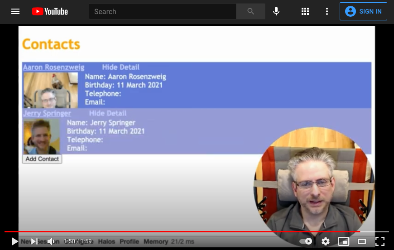Click the Aaron Rosenzweig contact link
The width and height of the screenshot is (394, 250).
tap(53, 67)
